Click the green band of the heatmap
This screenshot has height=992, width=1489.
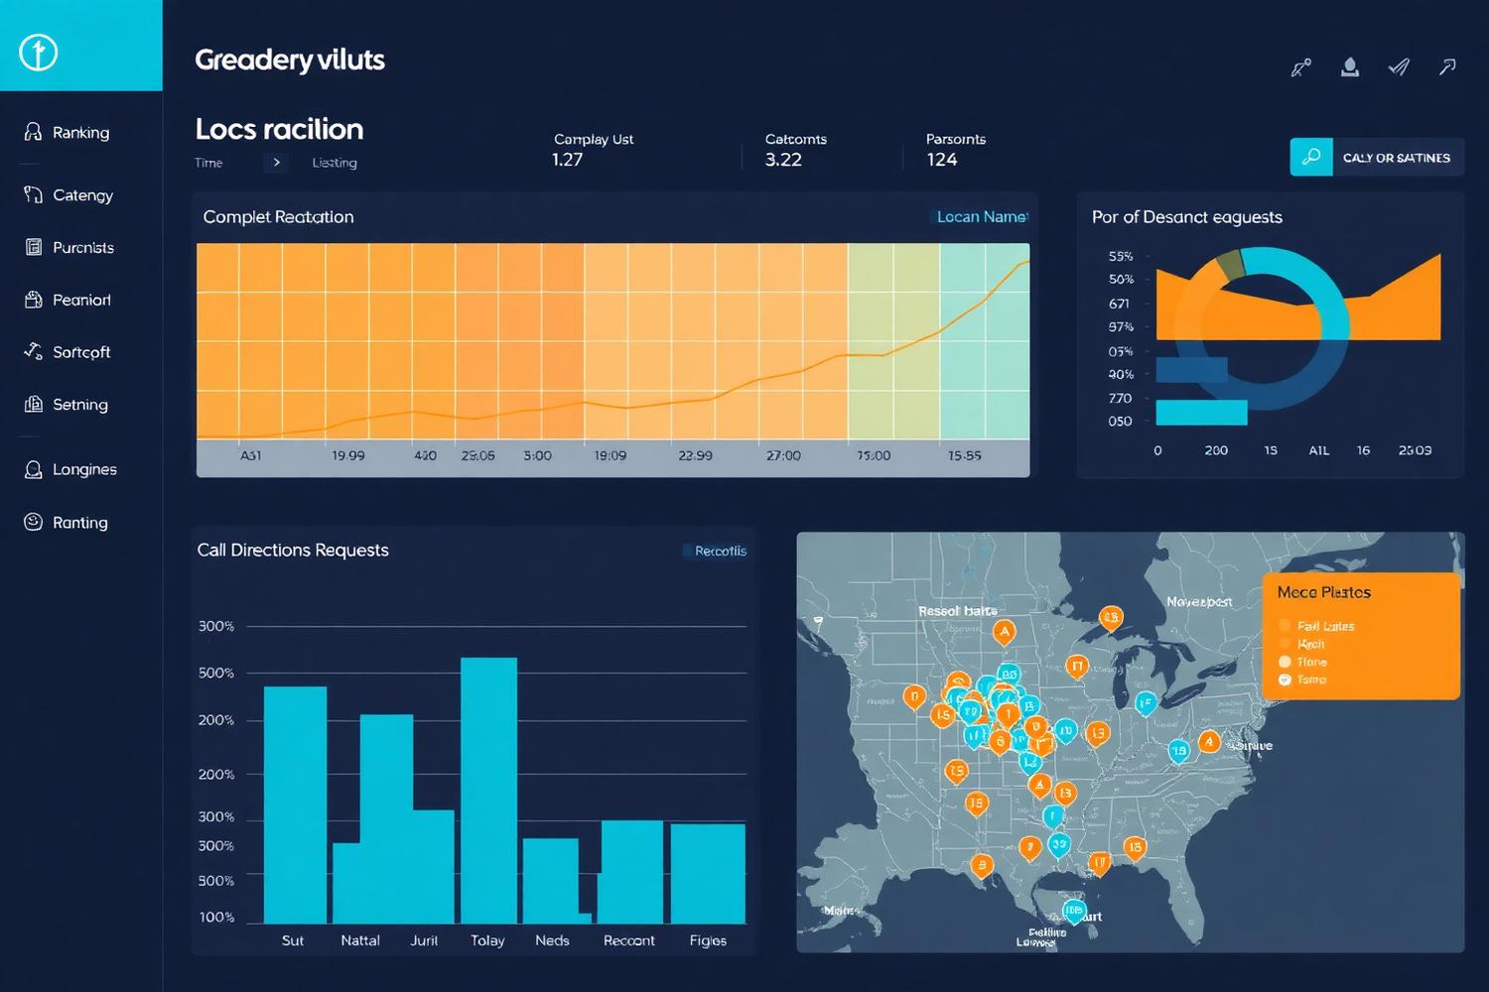(x=893, y=340)
